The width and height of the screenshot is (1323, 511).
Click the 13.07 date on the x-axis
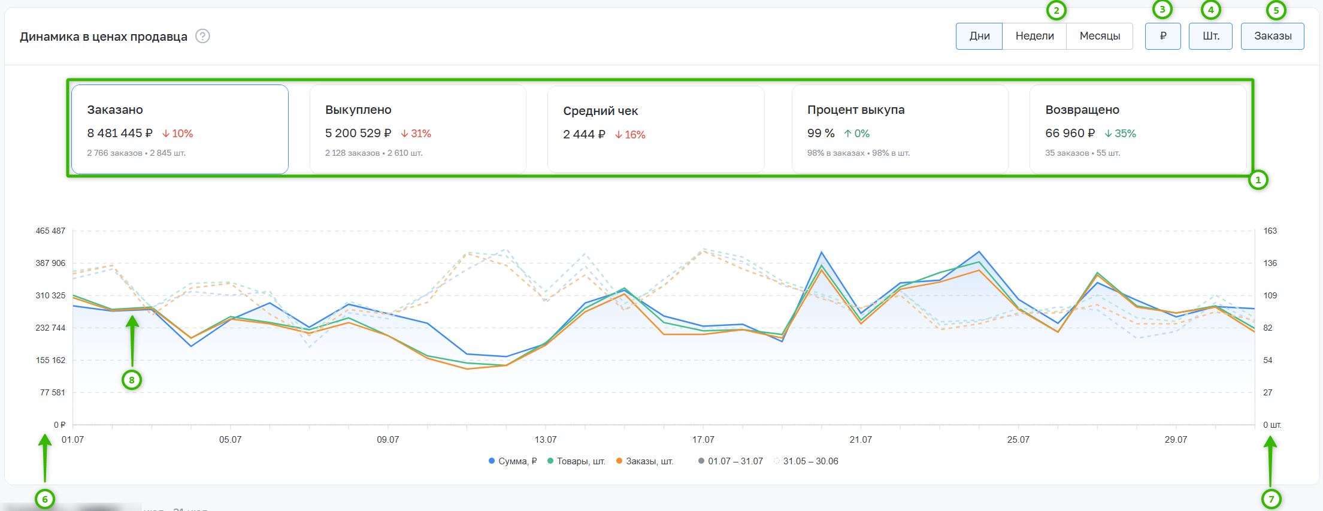pyautogui.click(x=546, y=440)
